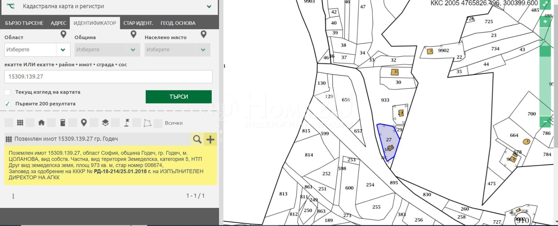Zoom to result with magnifier icon

tap(197, 139)
